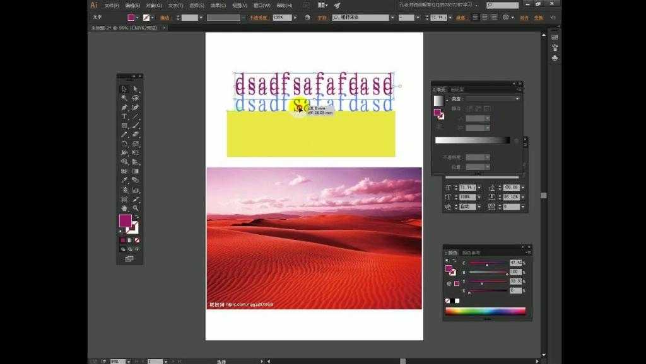Select the Selection tool in toolbox
This screenshot has width=646, height=364.
pyautogui.click(x=124, y=89)
